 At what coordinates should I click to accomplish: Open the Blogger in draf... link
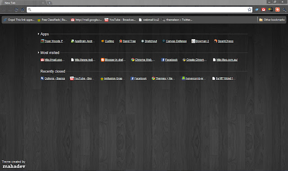(x=113, y=60)
